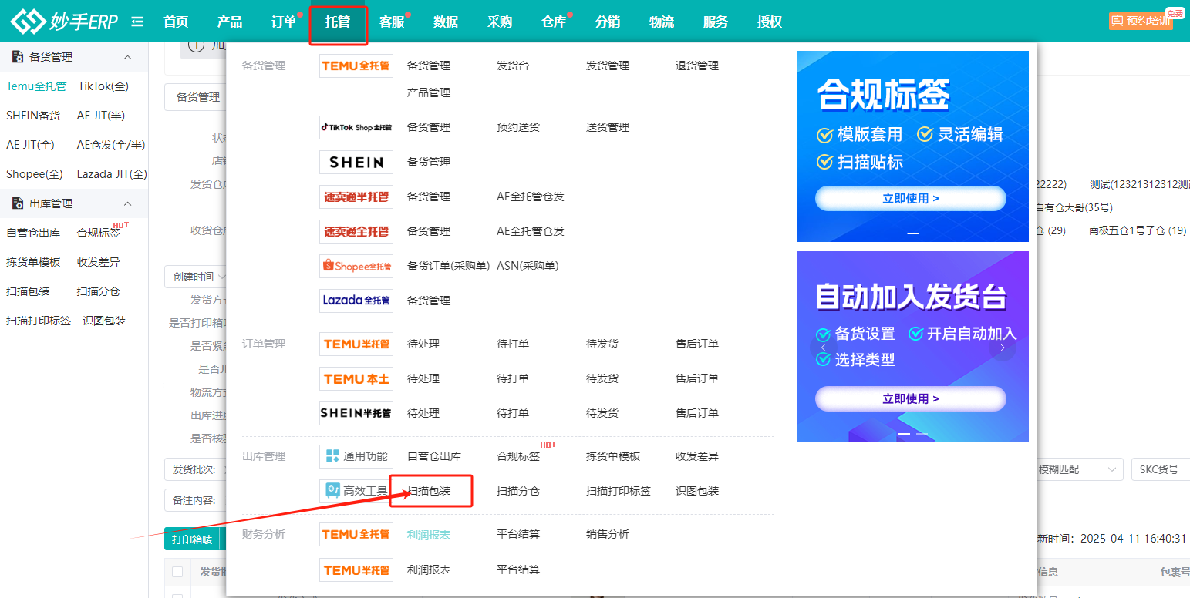Click the TEMU半托管 logo under 订单管理
Image resolution: width=1190 pixels, height=598 pixels.
[356, 344]
